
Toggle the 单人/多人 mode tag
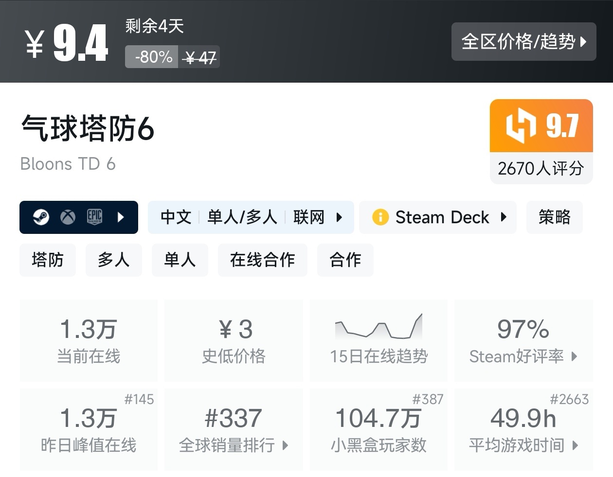[242, 217]
